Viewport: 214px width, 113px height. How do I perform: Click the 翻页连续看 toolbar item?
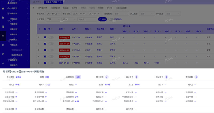[x=121, y=8]
